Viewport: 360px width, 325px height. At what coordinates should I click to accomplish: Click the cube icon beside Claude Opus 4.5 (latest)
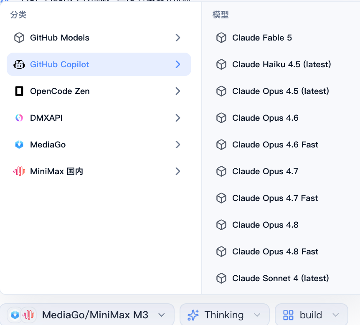click(x=221, y=91)
